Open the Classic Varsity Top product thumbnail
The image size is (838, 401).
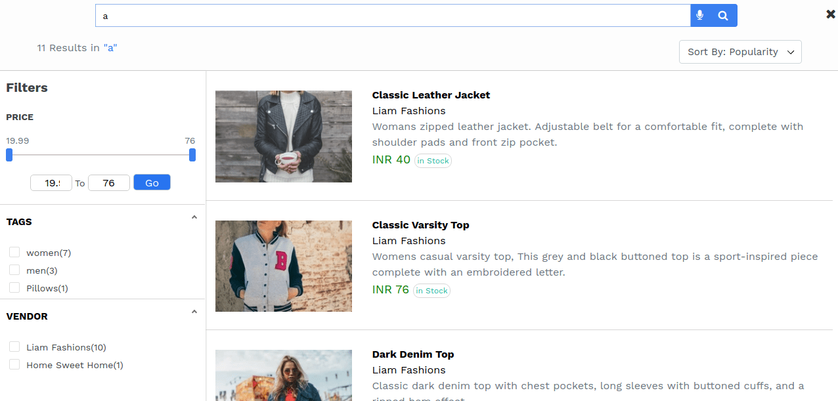284,266
